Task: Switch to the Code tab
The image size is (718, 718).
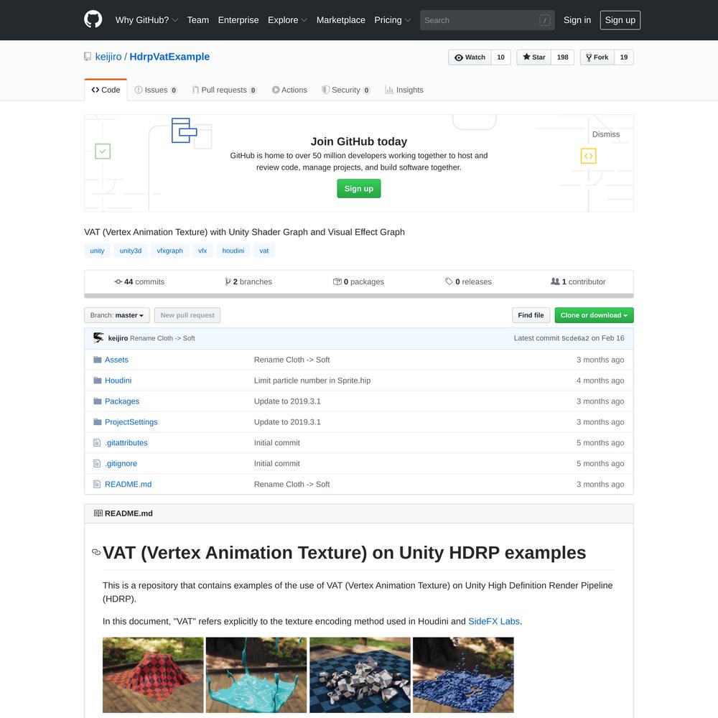Action: [106, 90]
